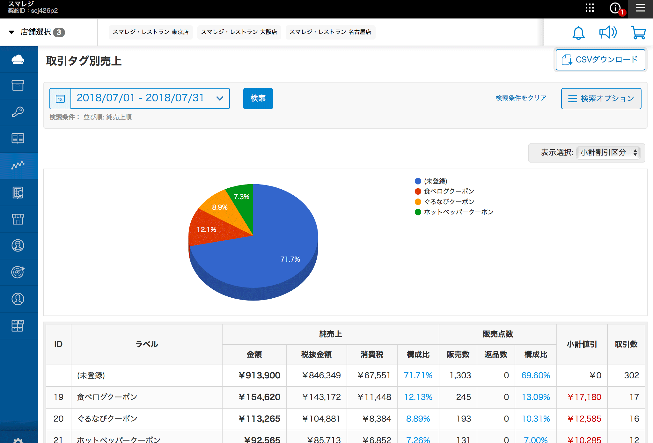Click the notification bell icon
Viewport: 653px width, 443px height.
tap(578, 33)
